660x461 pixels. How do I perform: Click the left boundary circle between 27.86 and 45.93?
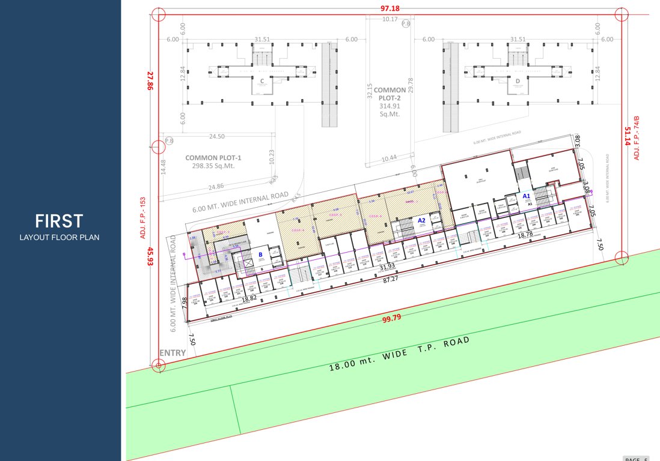coord(158,146)
